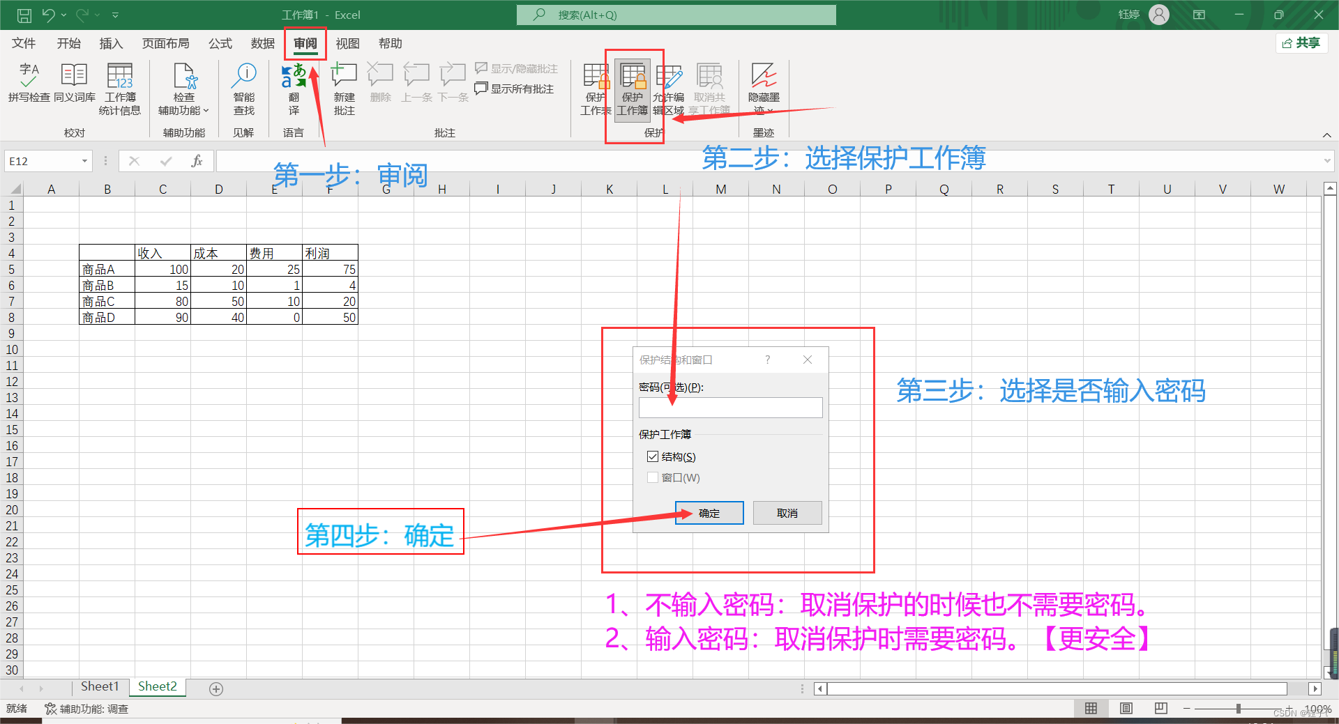Image resolution: width=1339 pixels, height=724 pixels.
Task: Select cell with value 75
Action: (x=330, y=269)
